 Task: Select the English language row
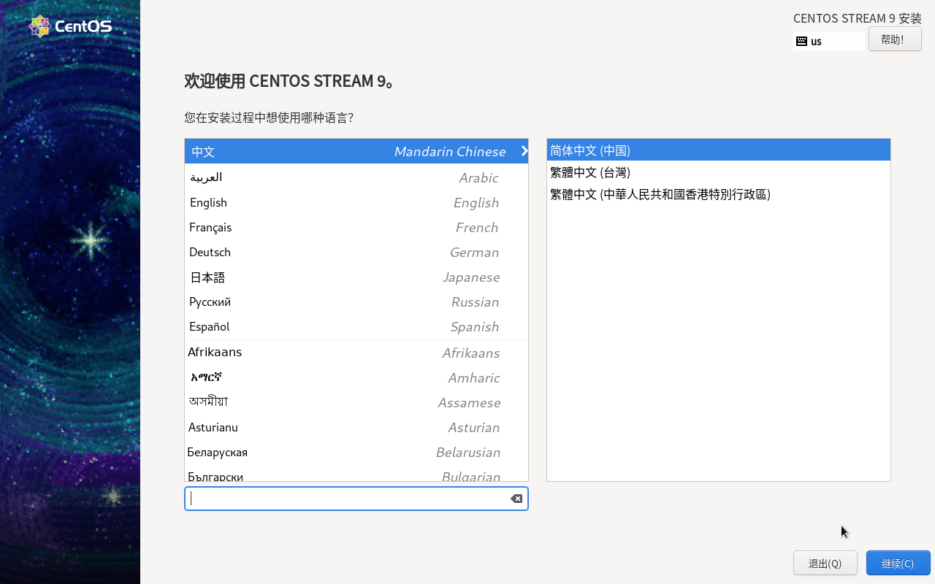(356, 202)
